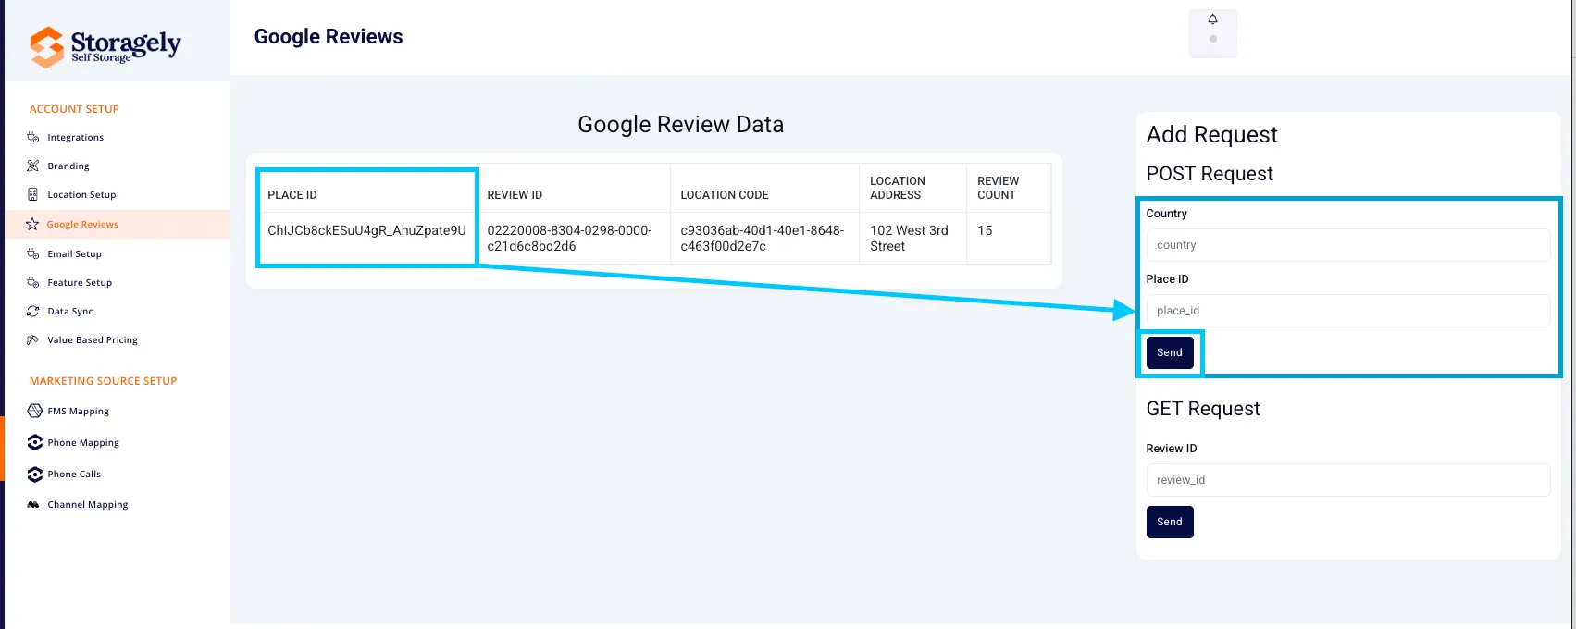Click the REVIEW ID column header

coord(515,195)
